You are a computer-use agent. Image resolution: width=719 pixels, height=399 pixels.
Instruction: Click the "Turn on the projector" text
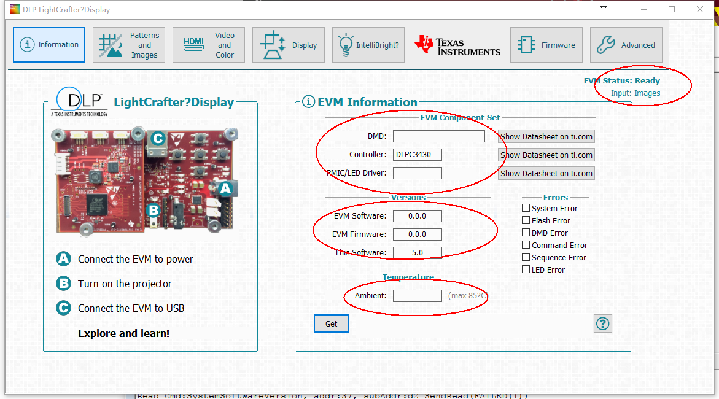[125, 284]
